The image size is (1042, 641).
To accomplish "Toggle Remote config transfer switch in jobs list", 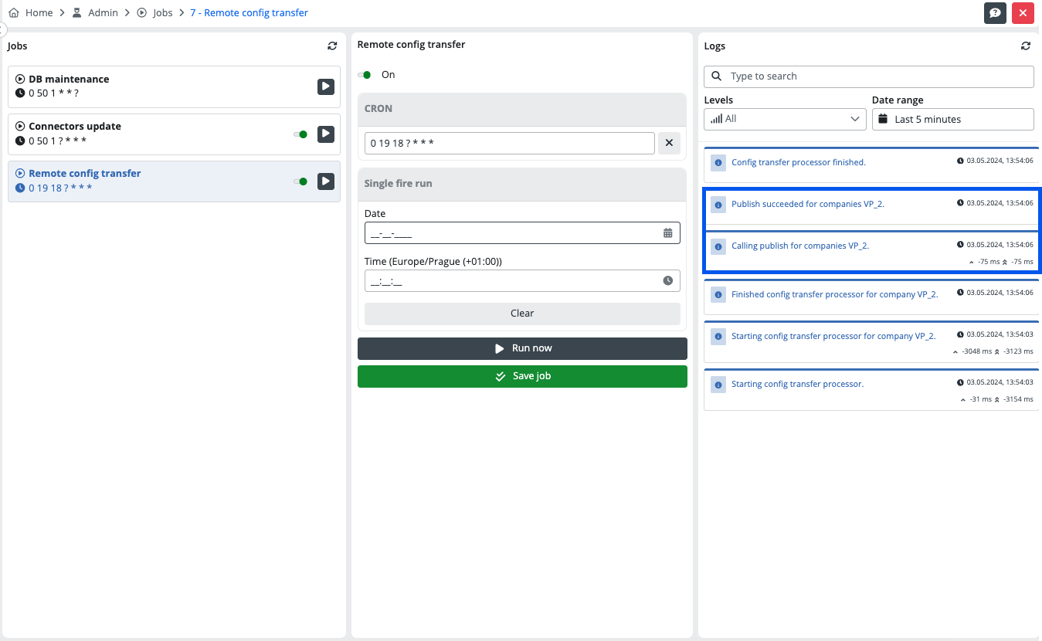I will point(300,181).
